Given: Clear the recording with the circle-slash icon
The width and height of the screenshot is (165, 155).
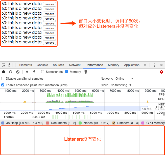Looking at the screenshot, I should point(18,72).
